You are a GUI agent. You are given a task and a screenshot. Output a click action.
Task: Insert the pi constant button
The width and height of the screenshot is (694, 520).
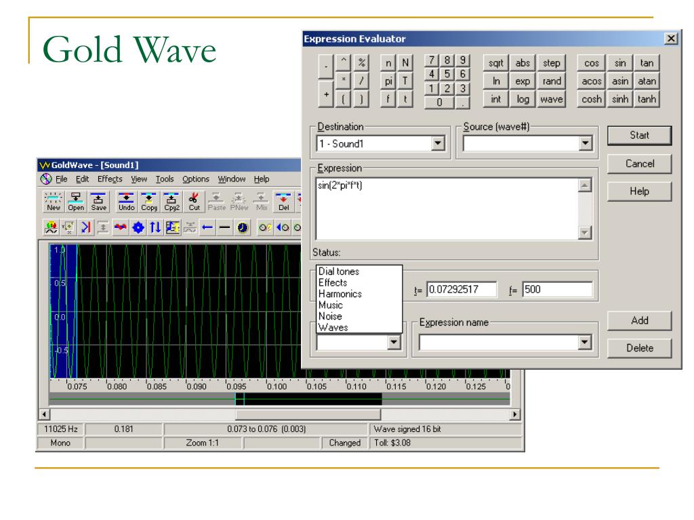pos(388,81)
